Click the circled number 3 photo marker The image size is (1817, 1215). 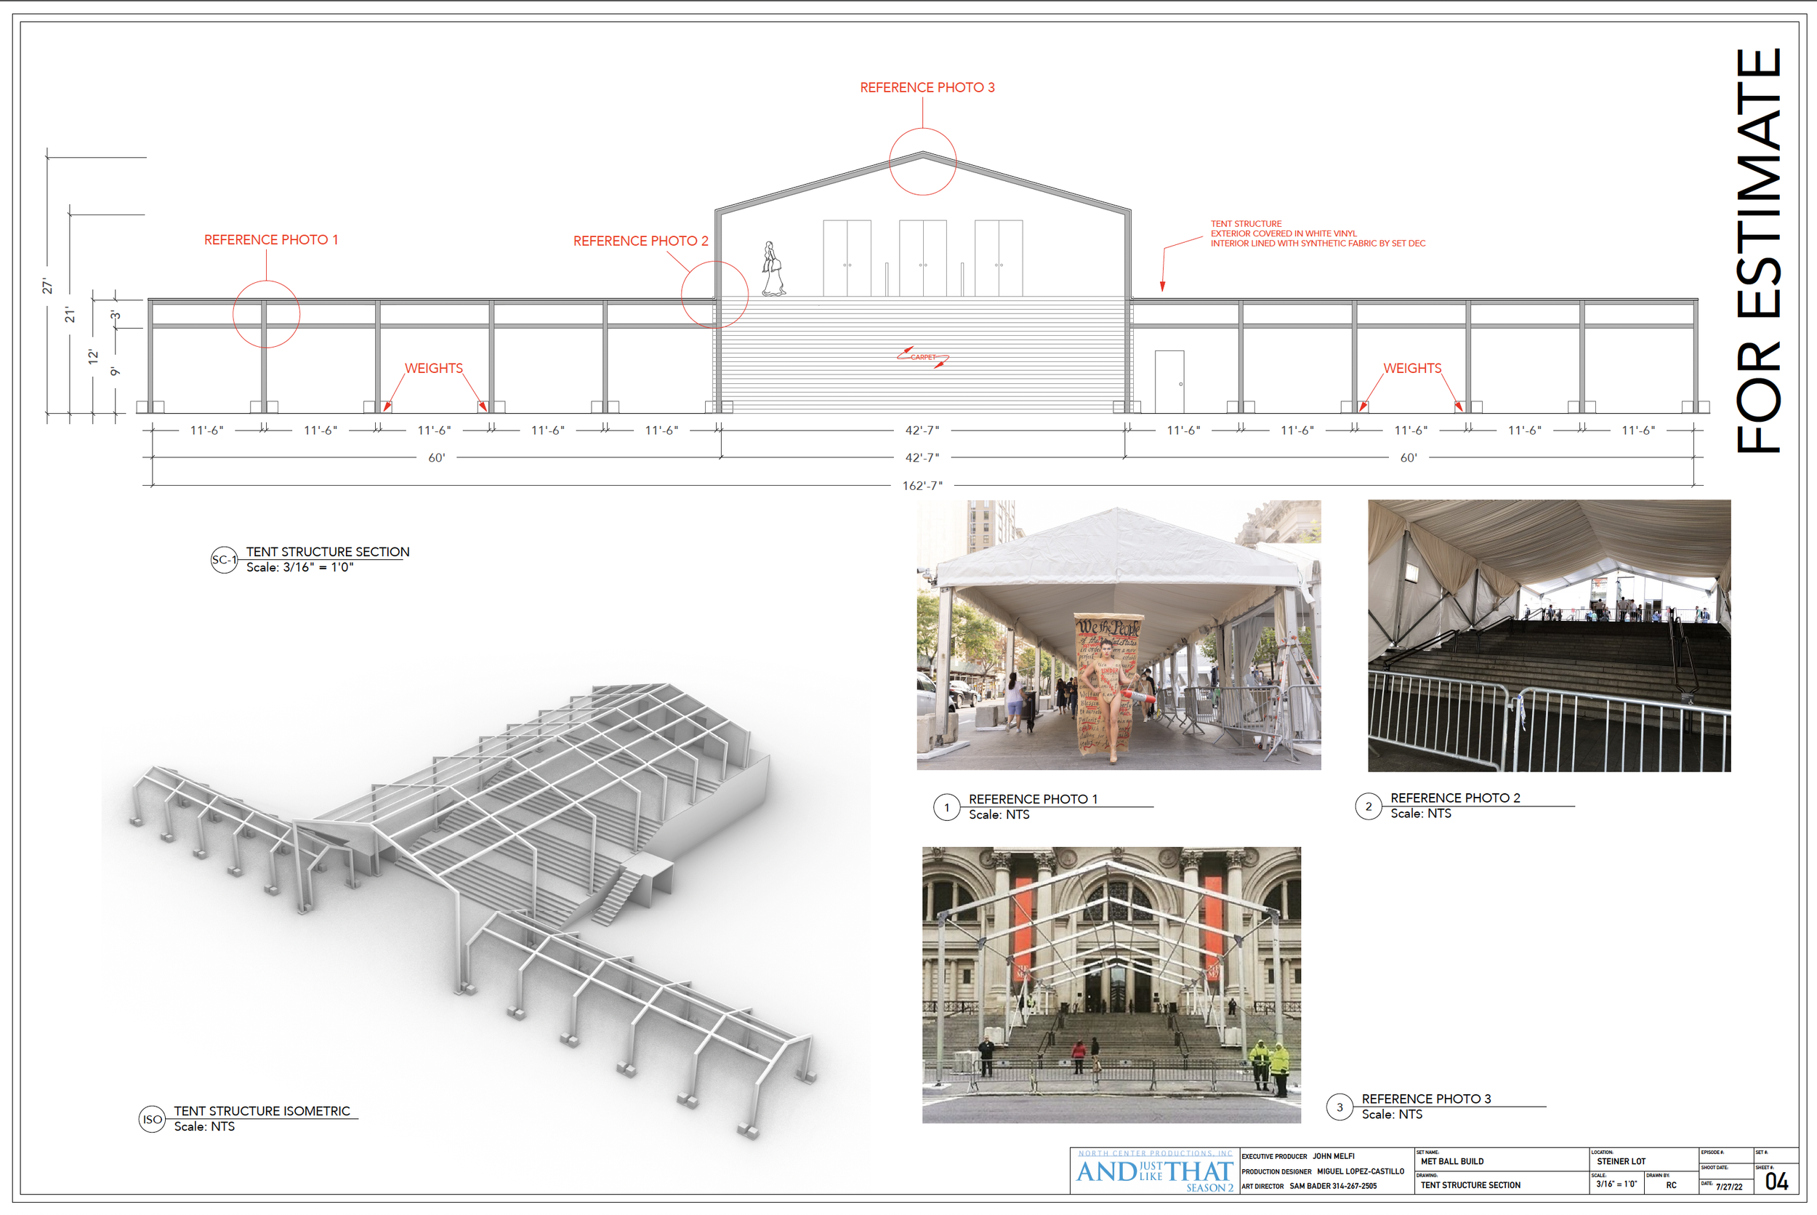[x=1340, y=1107]
